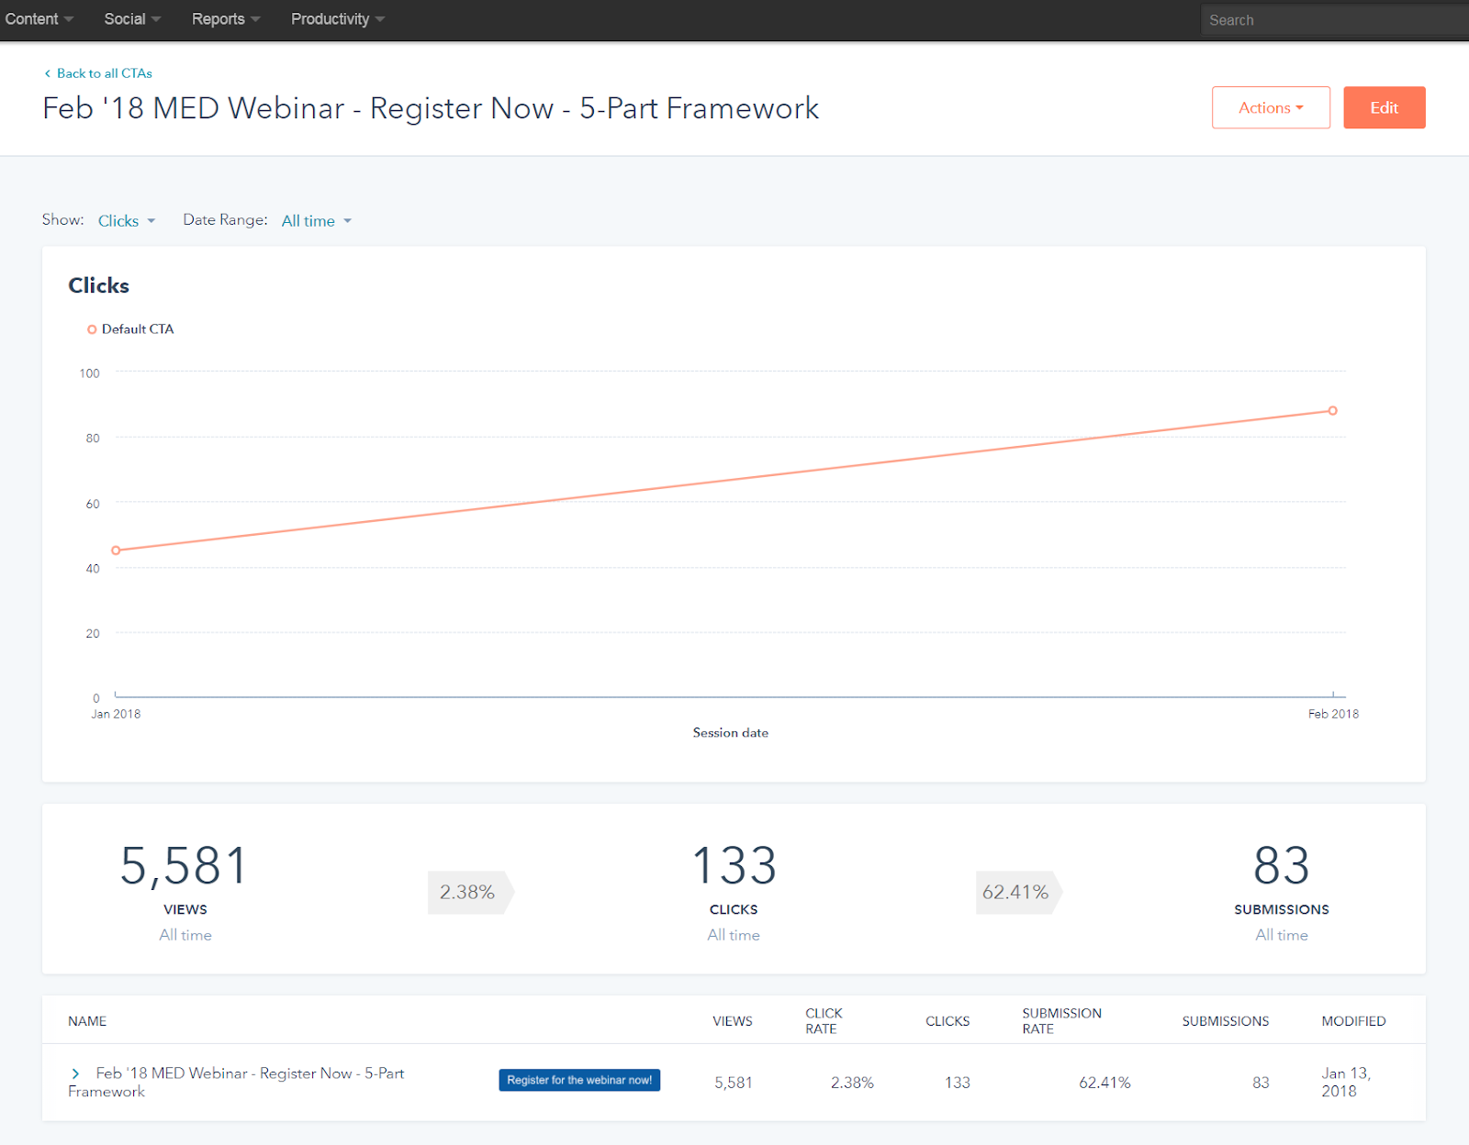Expand the CTA row chevron in table
This screenshot has height=1145, width=1469.
75,1073
